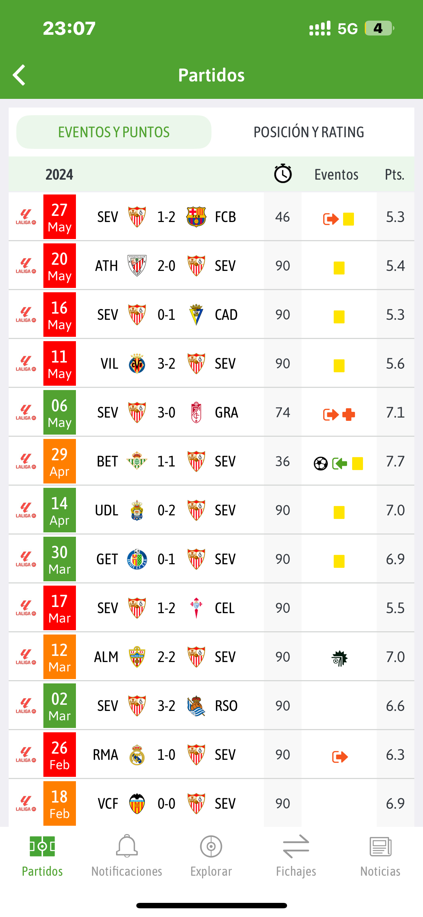423x917 pixels.
Task: Open 06 May date tile for Granada match
Action: coord(60,413)
